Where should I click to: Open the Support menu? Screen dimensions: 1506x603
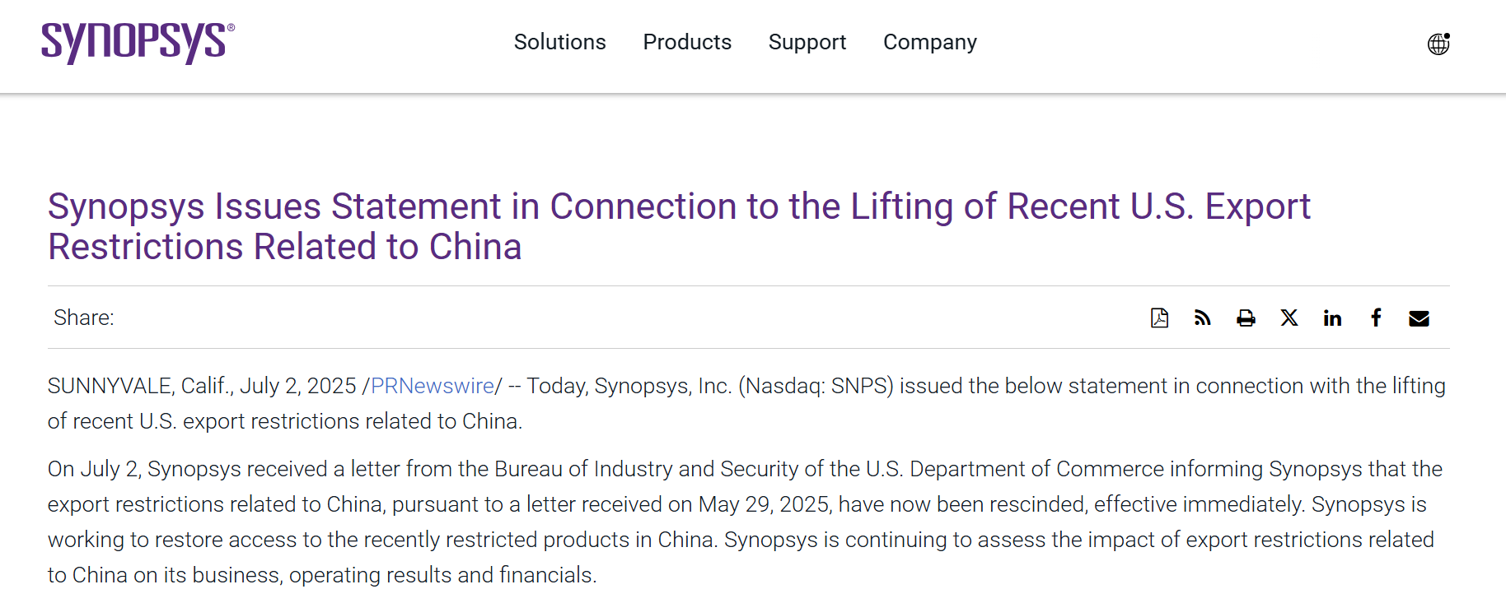point(807,42)
